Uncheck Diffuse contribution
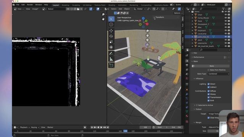244x137 pixels. [x=209, y=91]
